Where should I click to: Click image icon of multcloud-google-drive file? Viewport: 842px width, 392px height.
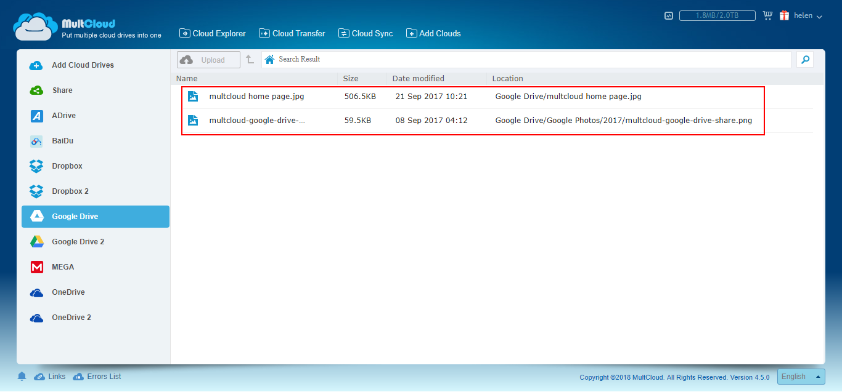(x=193, y=120)
